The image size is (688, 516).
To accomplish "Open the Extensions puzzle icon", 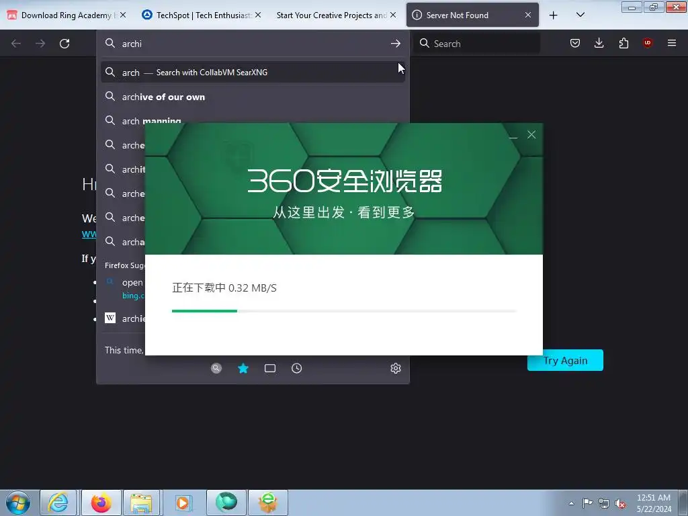I will point(623,43).
